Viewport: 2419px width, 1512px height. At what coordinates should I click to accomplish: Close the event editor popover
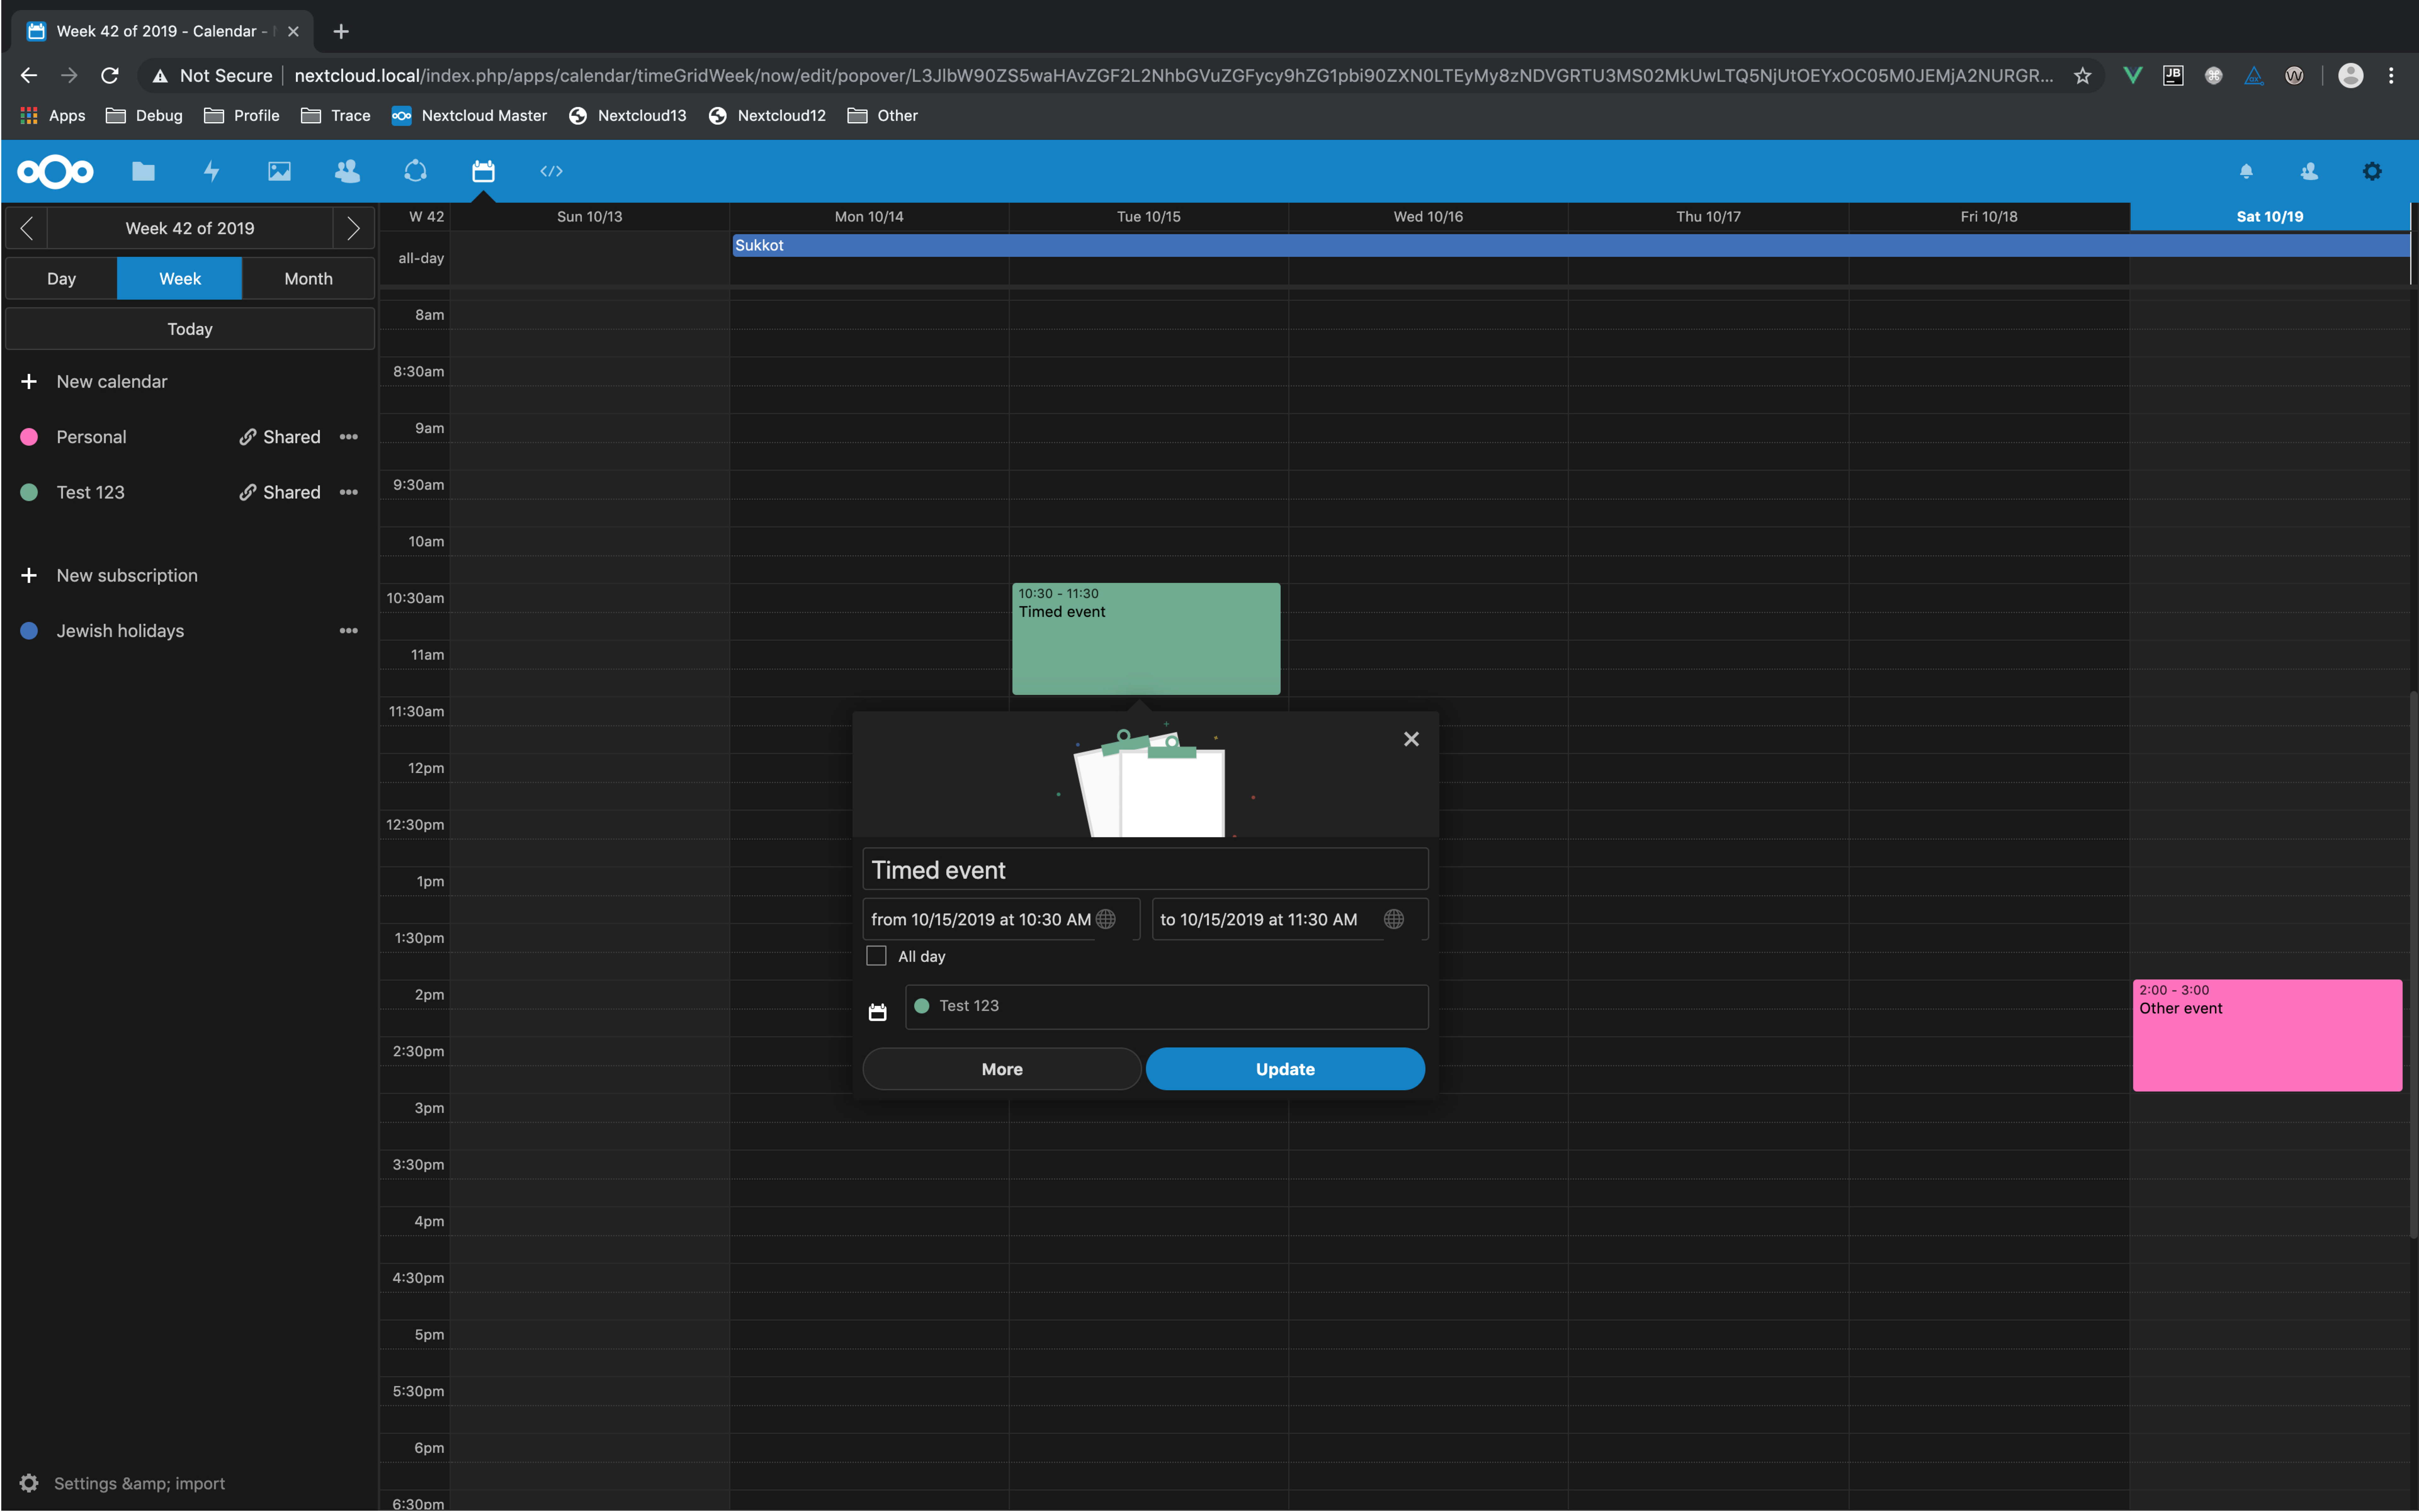tap(1411, 739)
